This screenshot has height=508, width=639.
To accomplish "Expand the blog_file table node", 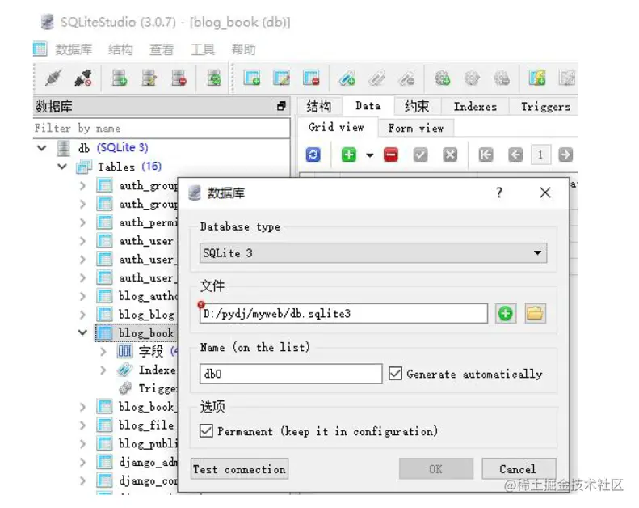I will tap(82, 425).
